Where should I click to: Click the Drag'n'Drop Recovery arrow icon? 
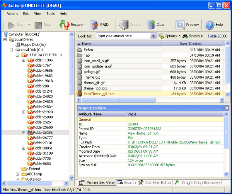point(177,182)
